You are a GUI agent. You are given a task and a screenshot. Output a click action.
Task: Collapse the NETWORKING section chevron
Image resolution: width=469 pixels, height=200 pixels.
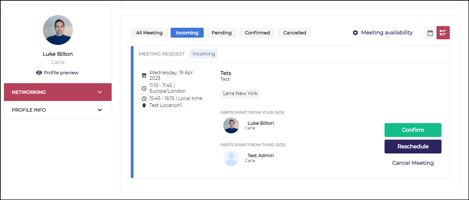[100, 92]
